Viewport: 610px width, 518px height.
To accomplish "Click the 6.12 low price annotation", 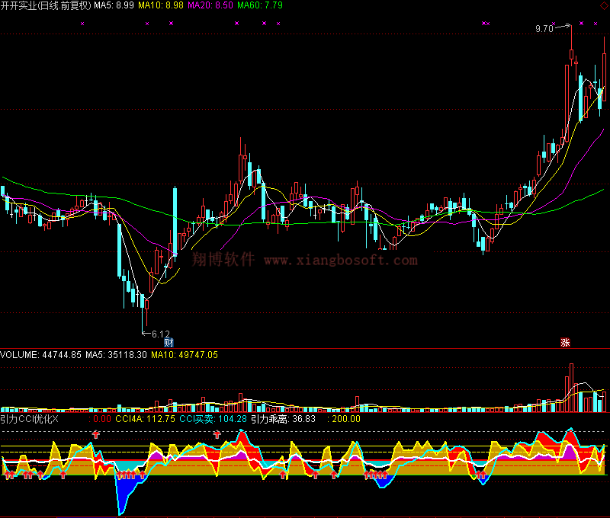I will [161, 334].
